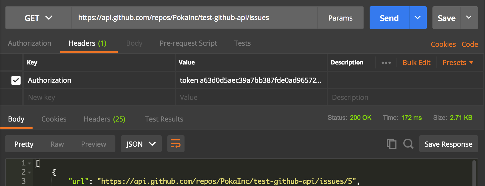Open the GET method dropdown
The width and height of the screenshot is (485, 186).
[38, 18]
